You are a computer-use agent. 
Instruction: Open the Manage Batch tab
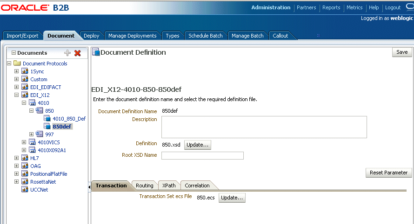click(247, 36)
